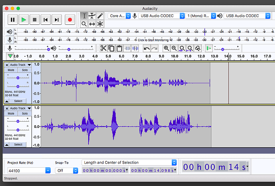Screen dimensions: 275x186
Task: Click the Redo arrow
Action: 155,48
